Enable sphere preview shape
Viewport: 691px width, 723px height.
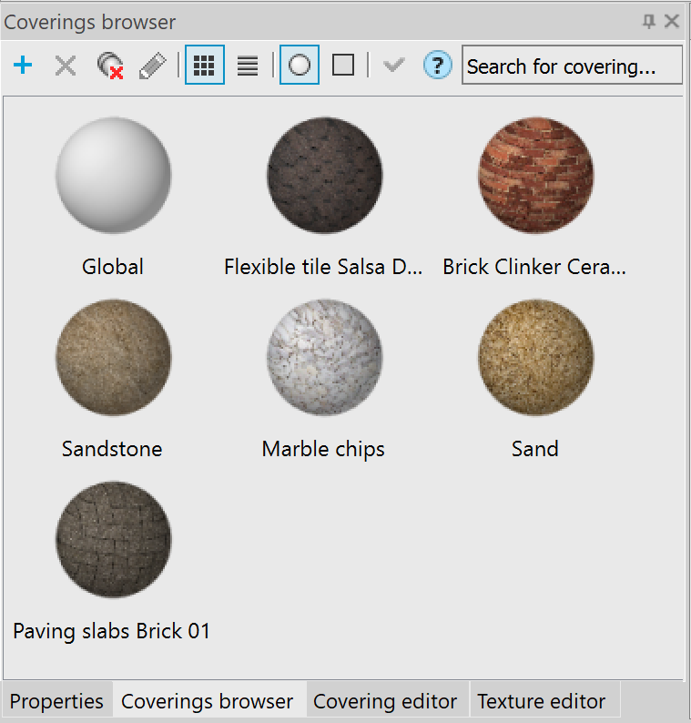tap(300, 66)
